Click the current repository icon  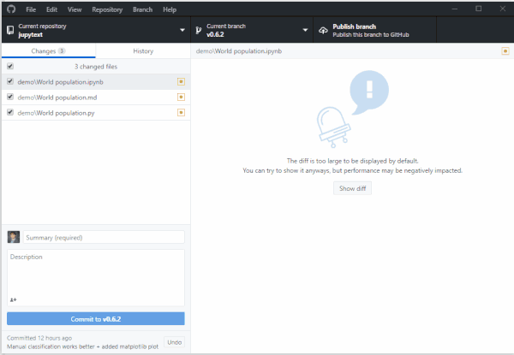point(10,30)
